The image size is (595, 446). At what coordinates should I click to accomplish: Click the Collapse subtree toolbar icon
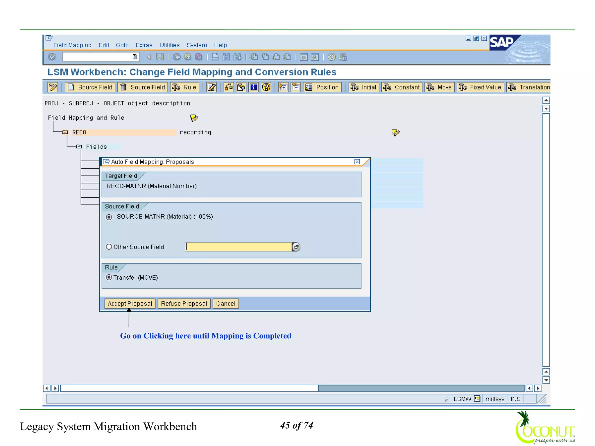(296, 87)
